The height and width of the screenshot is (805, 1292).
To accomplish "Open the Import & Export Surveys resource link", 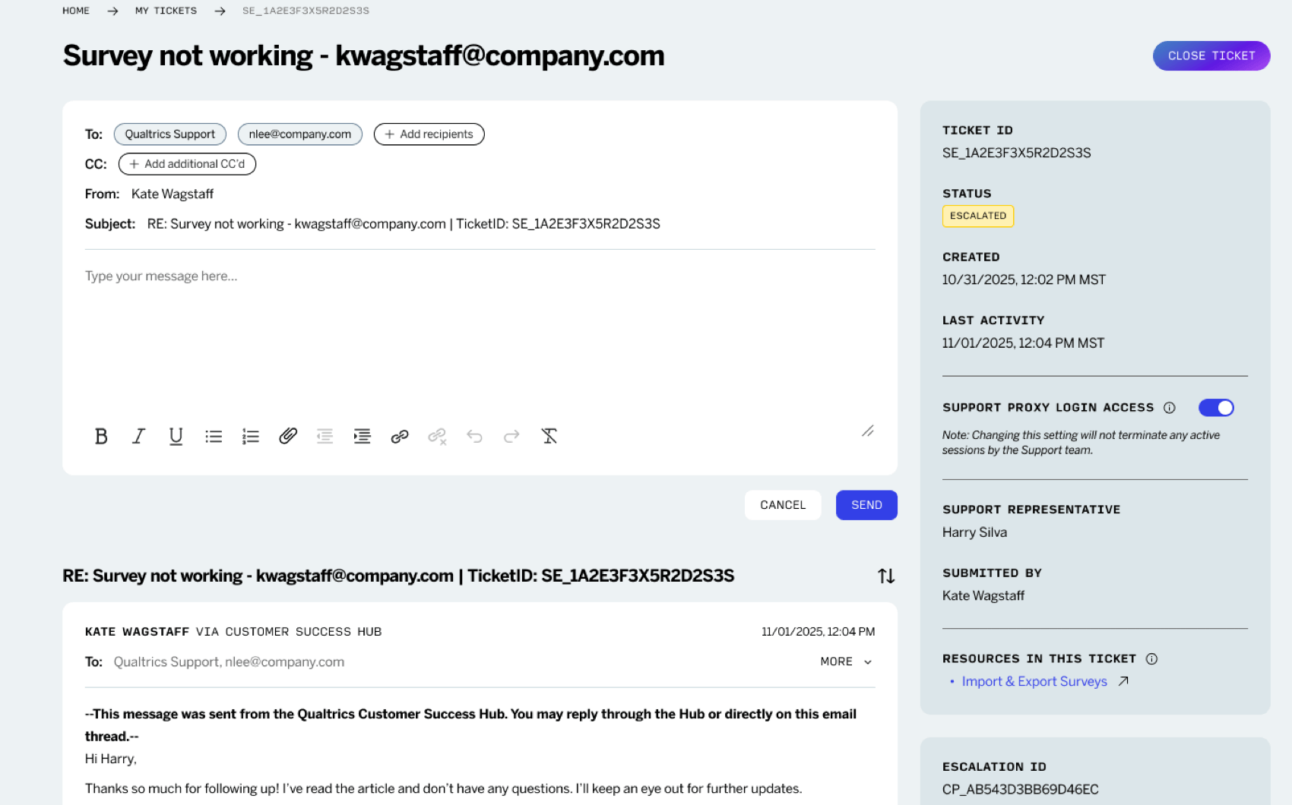I will [1034, 681].
